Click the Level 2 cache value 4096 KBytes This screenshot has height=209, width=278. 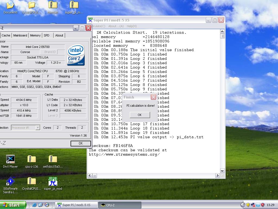(x=73, y=110)
